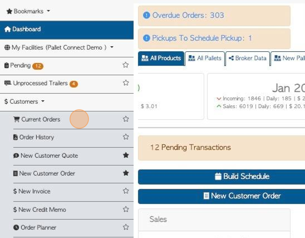
Task: Click the New Customer Quote speech bubble icon
Action: pyautogui.click(x=16, y=156)
